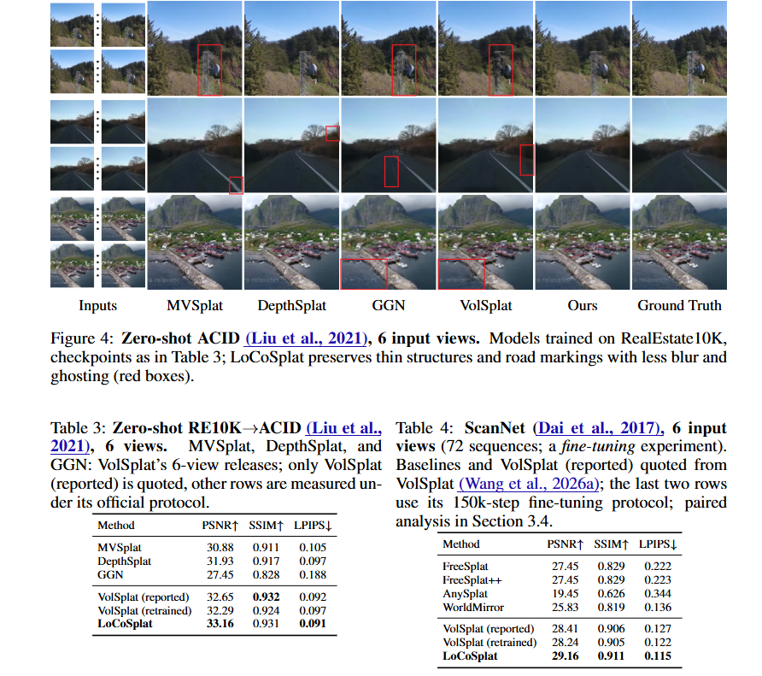Click the VolSplat tower scene result image
This screenshot has height=676, width=762.
(485, 48)
